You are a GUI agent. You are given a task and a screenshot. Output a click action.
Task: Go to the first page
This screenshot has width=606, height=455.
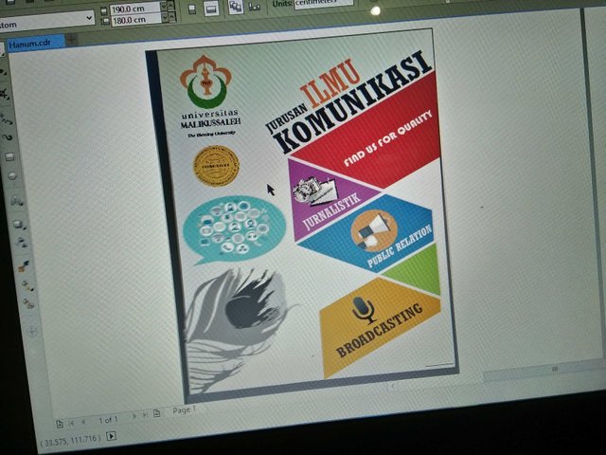click(x=71, y=424)
